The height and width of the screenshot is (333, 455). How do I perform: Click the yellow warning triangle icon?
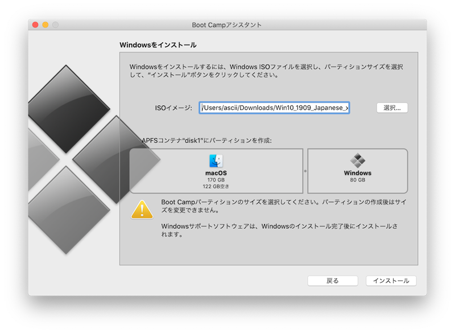click(142, 209)
